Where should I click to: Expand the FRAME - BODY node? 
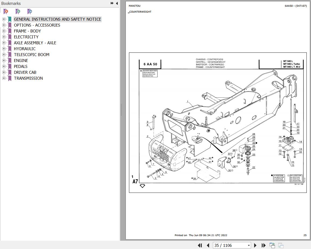pos(4,31)
